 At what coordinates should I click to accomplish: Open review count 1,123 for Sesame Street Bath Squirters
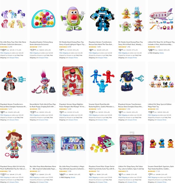click(x=158, y=171)
